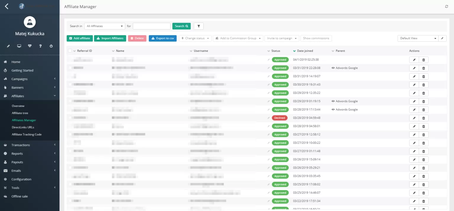
Task: Click the heartbeat icon under profile name
Action: click(30, 46)
